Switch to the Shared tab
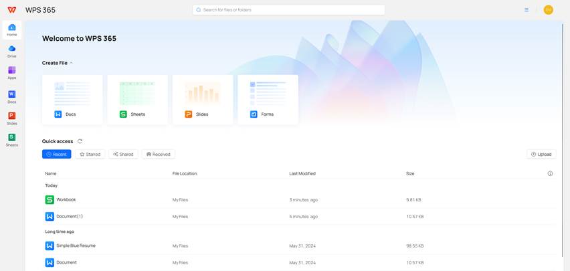 click(123, 154)
